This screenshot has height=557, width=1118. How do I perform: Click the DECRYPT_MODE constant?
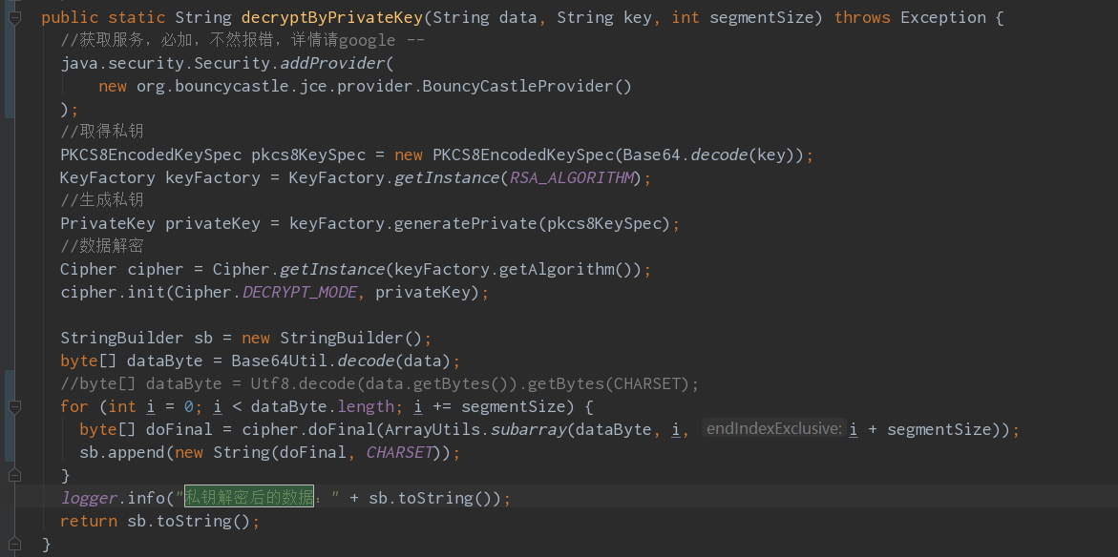pos(300,292)
